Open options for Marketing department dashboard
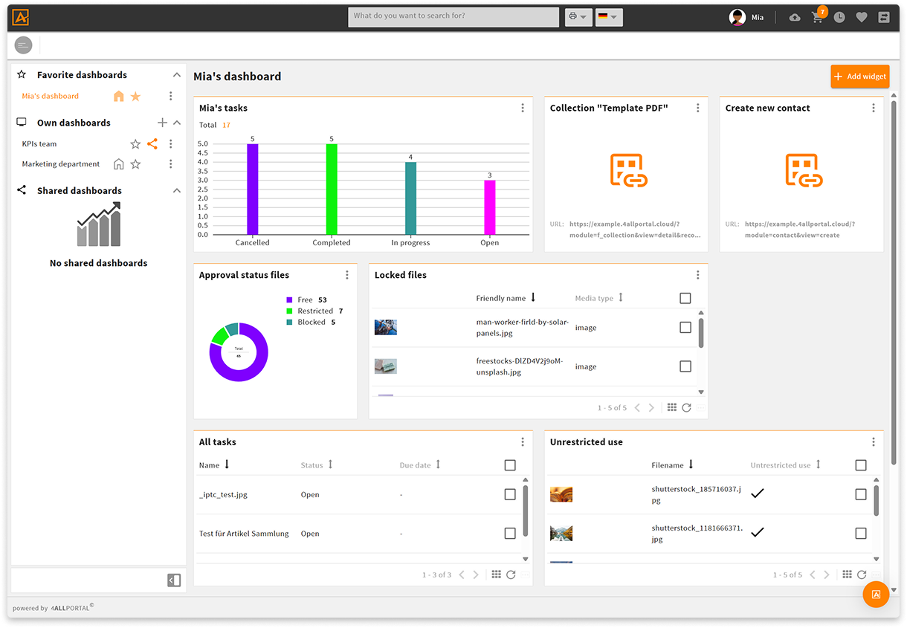Screen dimensions: 907x628 171,164
